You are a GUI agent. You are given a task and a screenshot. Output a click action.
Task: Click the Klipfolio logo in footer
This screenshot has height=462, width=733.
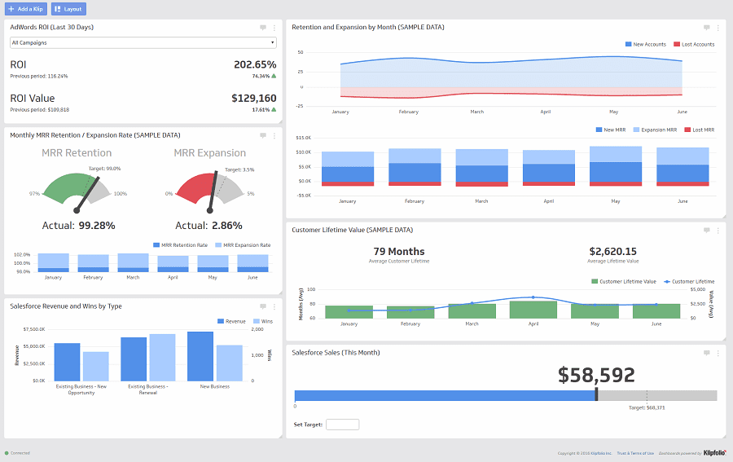(714, 453)
